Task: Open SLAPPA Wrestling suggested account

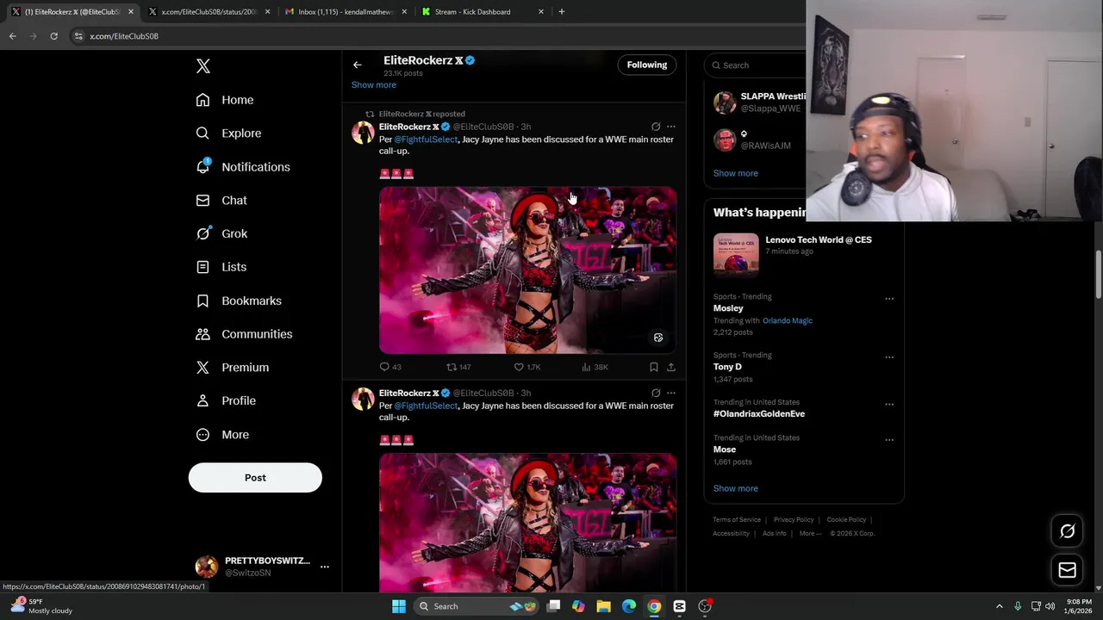Action: point(759,102)
